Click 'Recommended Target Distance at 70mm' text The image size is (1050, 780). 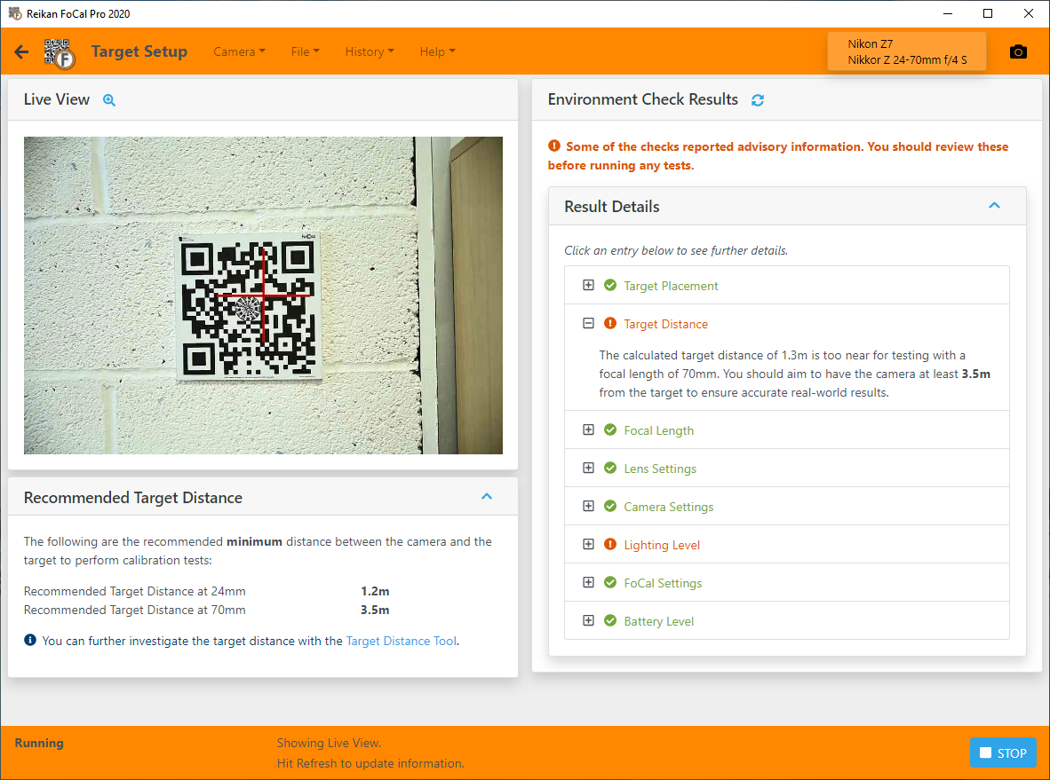pos(135,611)
